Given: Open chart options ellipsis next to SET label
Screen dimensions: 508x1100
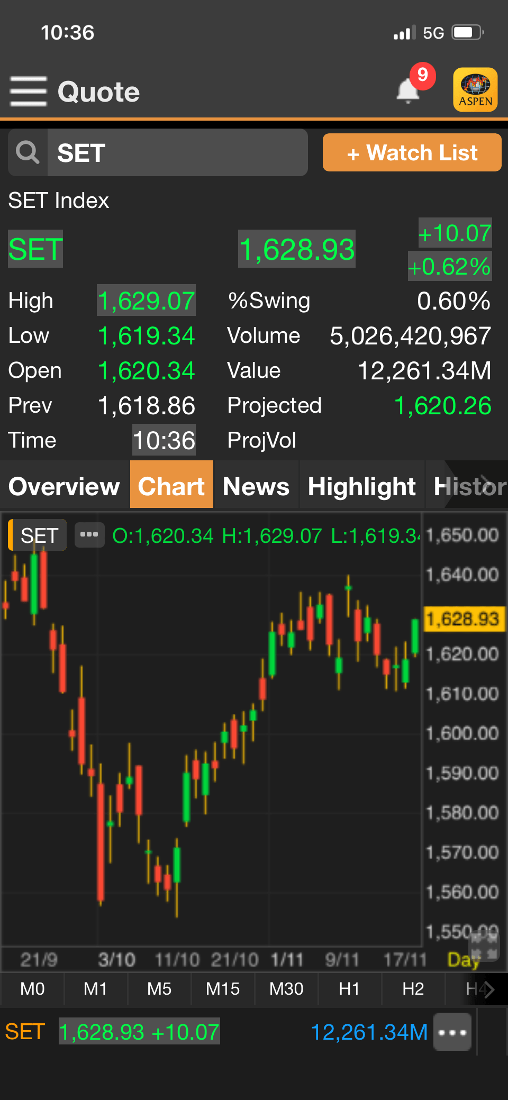Looking at the screenshot, I should 89,534.
